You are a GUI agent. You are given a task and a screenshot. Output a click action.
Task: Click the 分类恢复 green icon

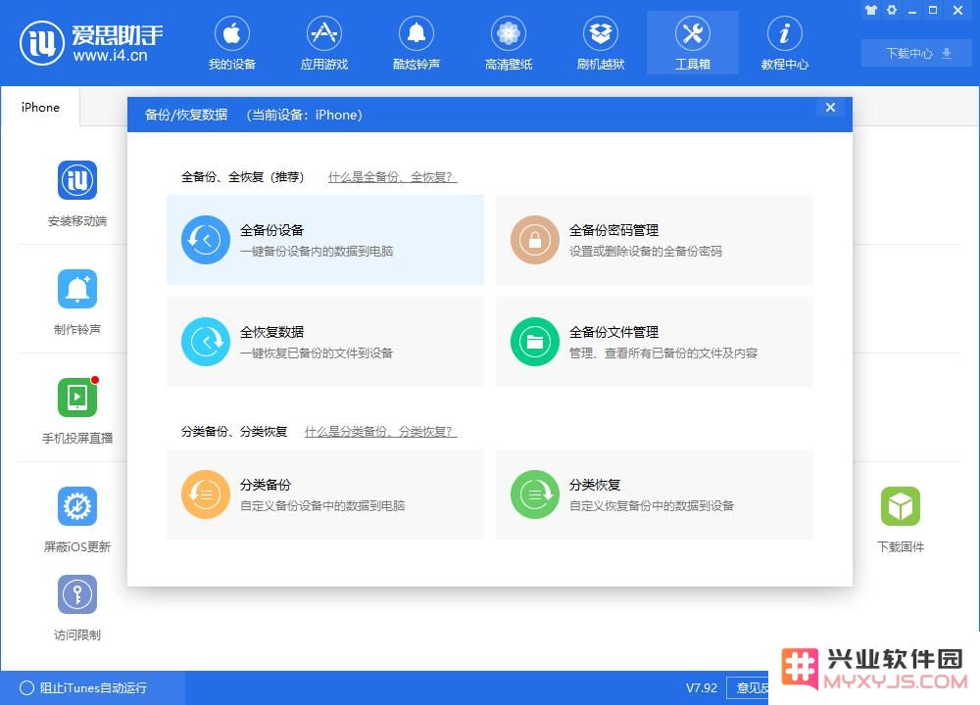[x=534, y=493]
